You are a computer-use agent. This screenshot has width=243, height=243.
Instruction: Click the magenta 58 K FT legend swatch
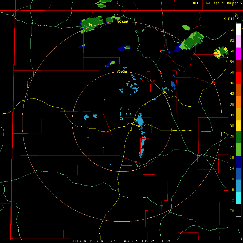point(238,54)
